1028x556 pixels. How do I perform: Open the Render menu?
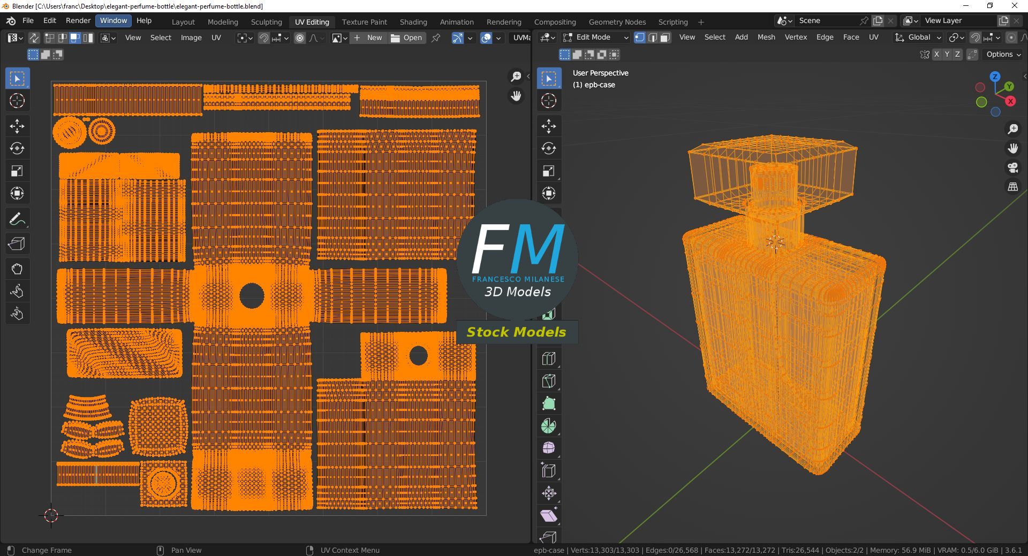pos(78,21)
